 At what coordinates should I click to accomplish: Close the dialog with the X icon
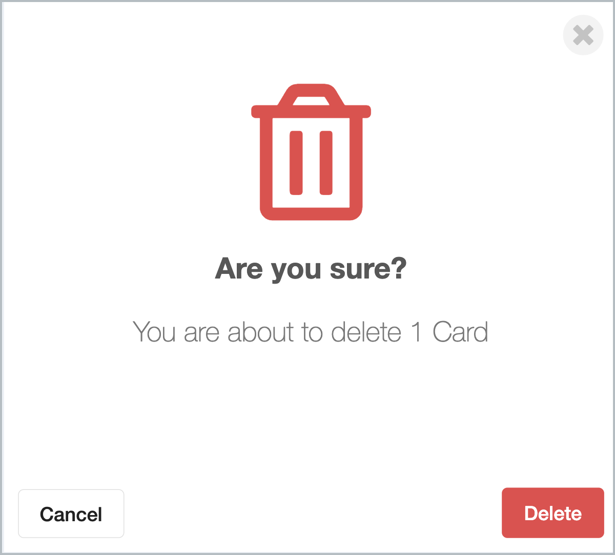(583, 35)
